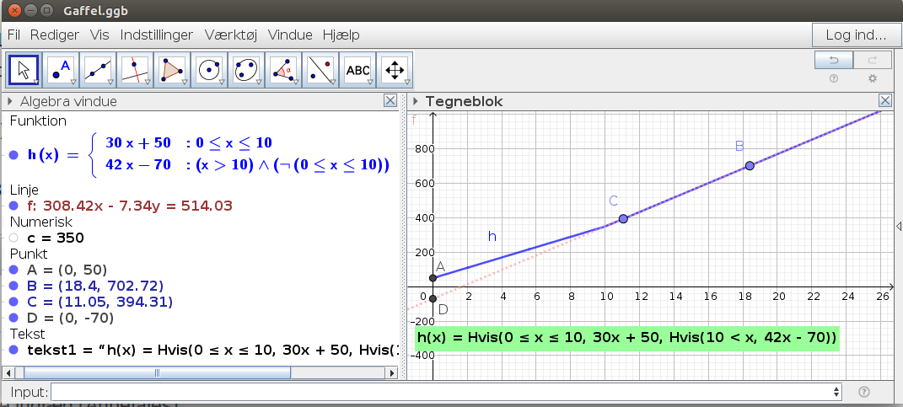The image size is (903, 407).
Task: Click the green h(x) = Hvis text box
Action: click(626, 339)
